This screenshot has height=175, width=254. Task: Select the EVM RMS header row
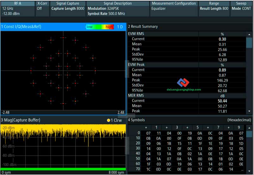click(187, 34)
